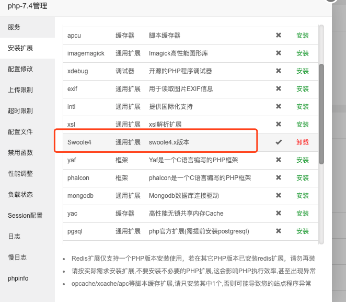Open Session配置 tab
Viewport: 346px width, 302px height.
pos(27,215)
